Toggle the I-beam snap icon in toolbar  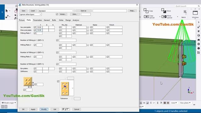(158, 103)
